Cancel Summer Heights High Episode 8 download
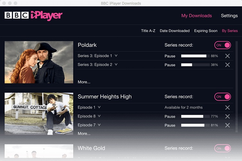Viewport: 242px width, 161px height. click(227, 116)
